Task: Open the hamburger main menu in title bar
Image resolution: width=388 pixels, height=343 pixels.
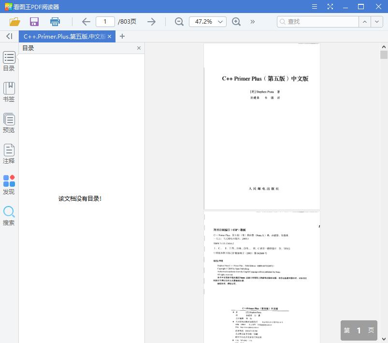Action: (x=315, y=6)
